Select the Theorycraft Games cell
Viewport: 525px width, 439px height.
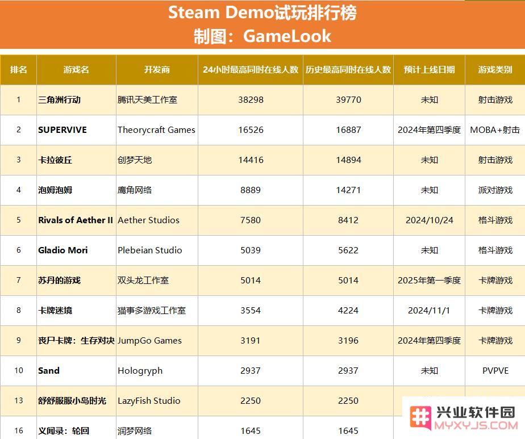click(156, 130)
